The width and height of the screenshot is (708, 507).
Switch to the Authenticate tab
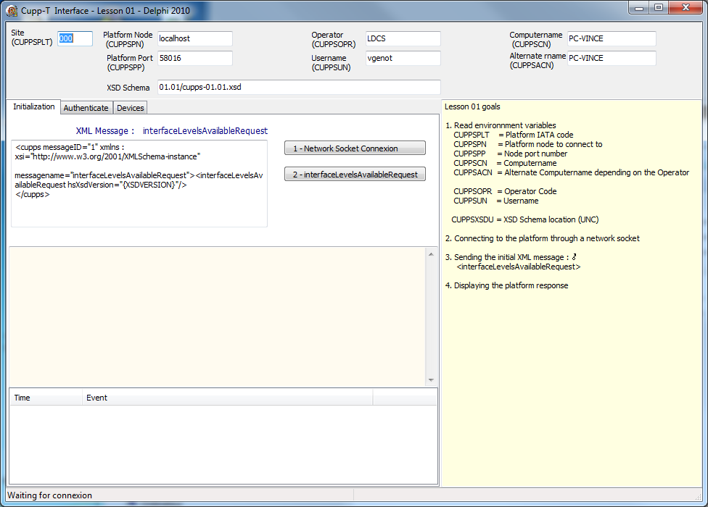[86, 108]
